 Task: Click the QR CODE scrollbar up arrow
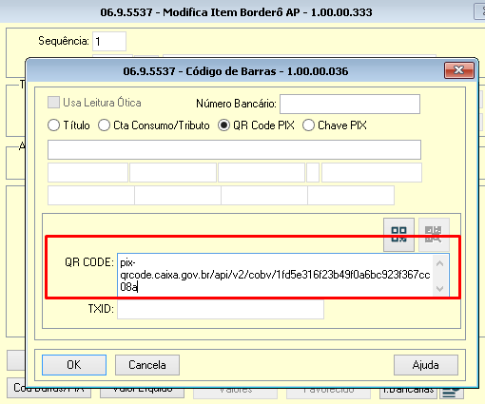coord(440,263)
